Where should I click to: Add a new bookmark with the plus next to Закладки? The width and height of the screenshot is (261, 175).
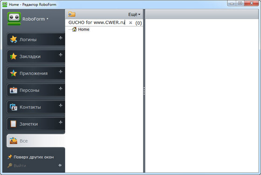pyautogui.click(x=61, y=55)
